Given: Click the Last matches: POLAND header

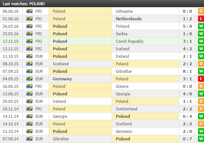Looking at the screenshot, I should [x=23, y=4].
